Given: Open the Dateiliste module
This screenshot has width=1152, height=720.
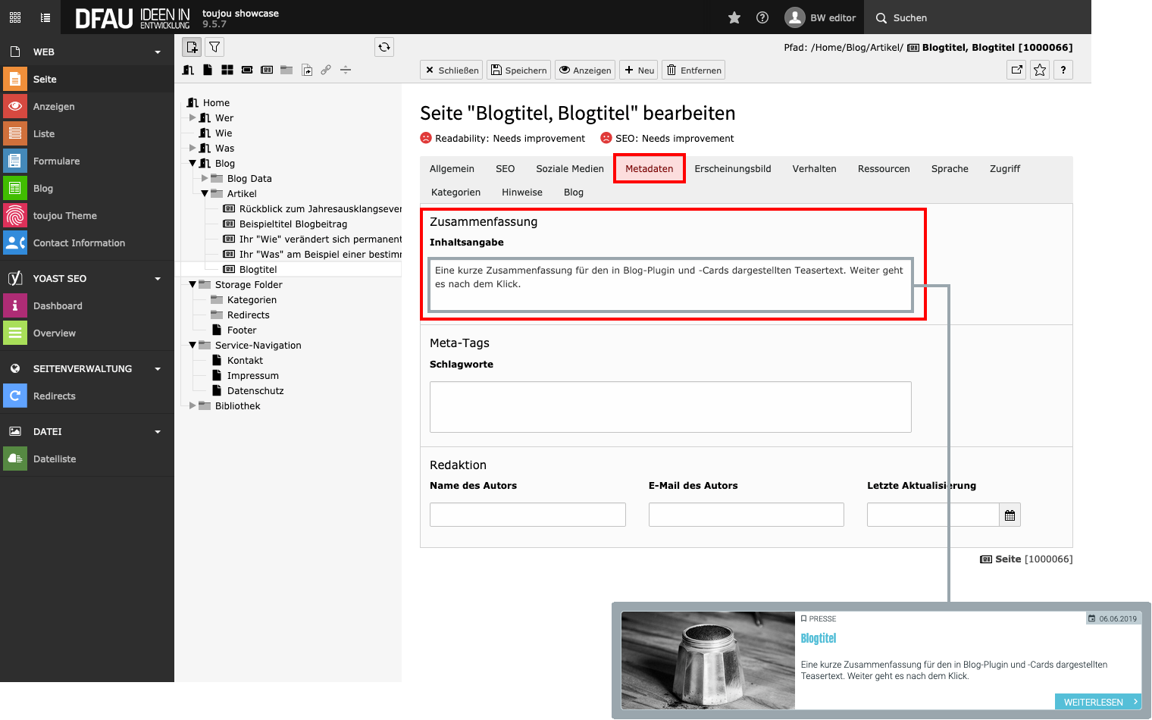Looking at the screenshot, I should (x=55, y=459).
